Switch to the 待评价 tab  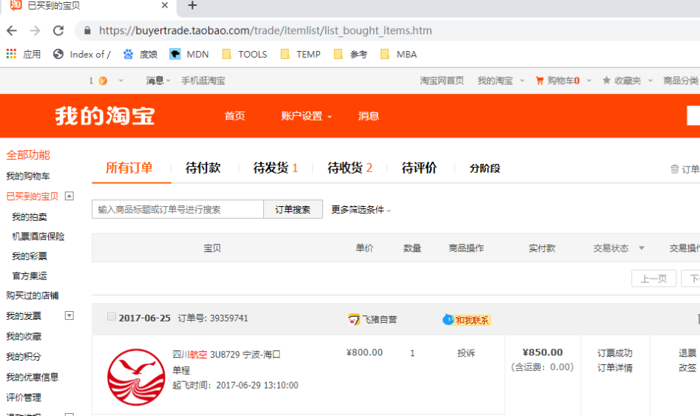(x=419, y=168)
